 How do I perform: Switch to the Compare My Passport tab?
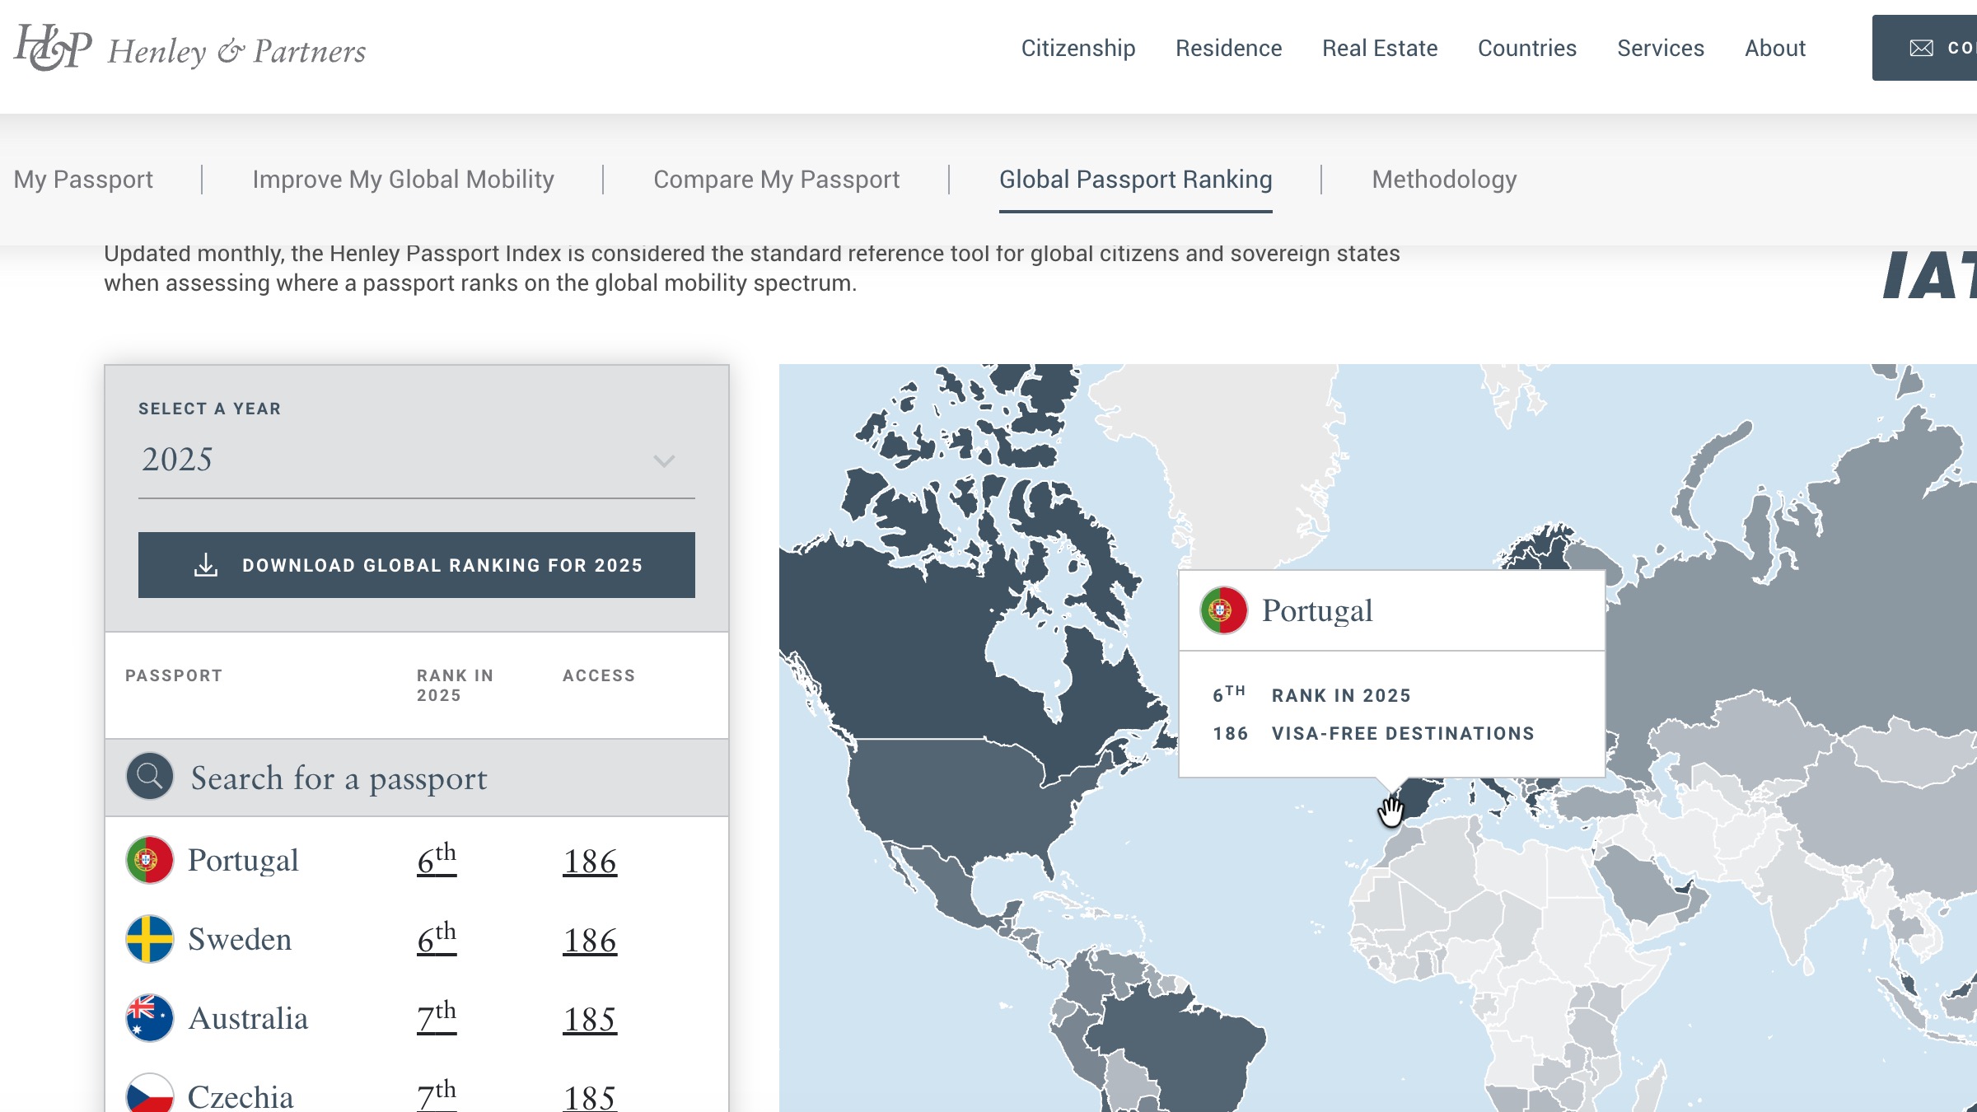click(776, 180)
